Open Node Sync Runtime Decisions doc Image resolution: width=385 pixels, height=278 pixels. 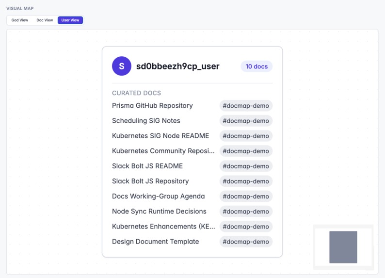[x=159, y=211]
